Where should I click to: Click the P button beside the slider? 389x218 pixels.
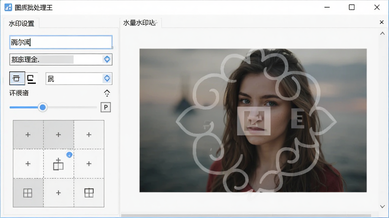point(106,107)
